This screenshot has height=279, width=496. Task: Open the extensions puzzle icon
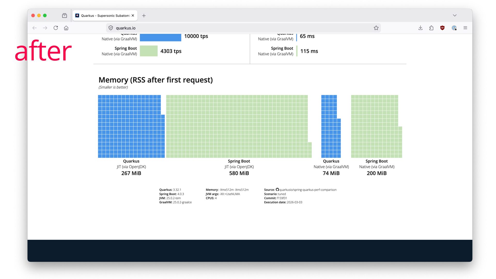click(x=431, y=28)
